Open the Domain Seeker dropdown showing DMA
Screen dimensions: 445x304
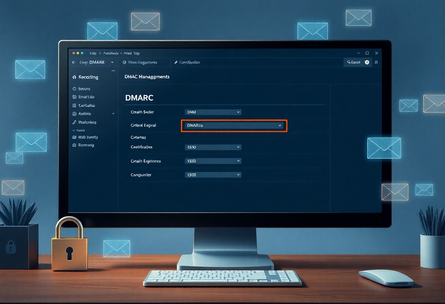pyautogui.click(x=213, y=112)
